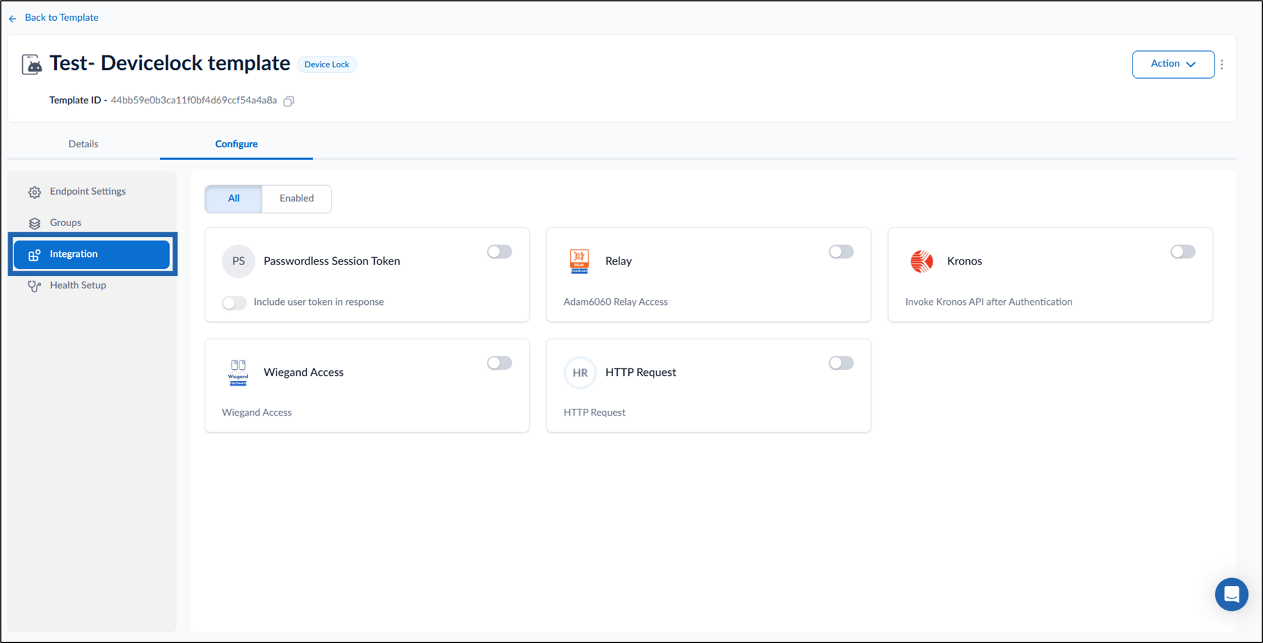
Task: Click the Relay hardware icon
Action: pos(579,261)
